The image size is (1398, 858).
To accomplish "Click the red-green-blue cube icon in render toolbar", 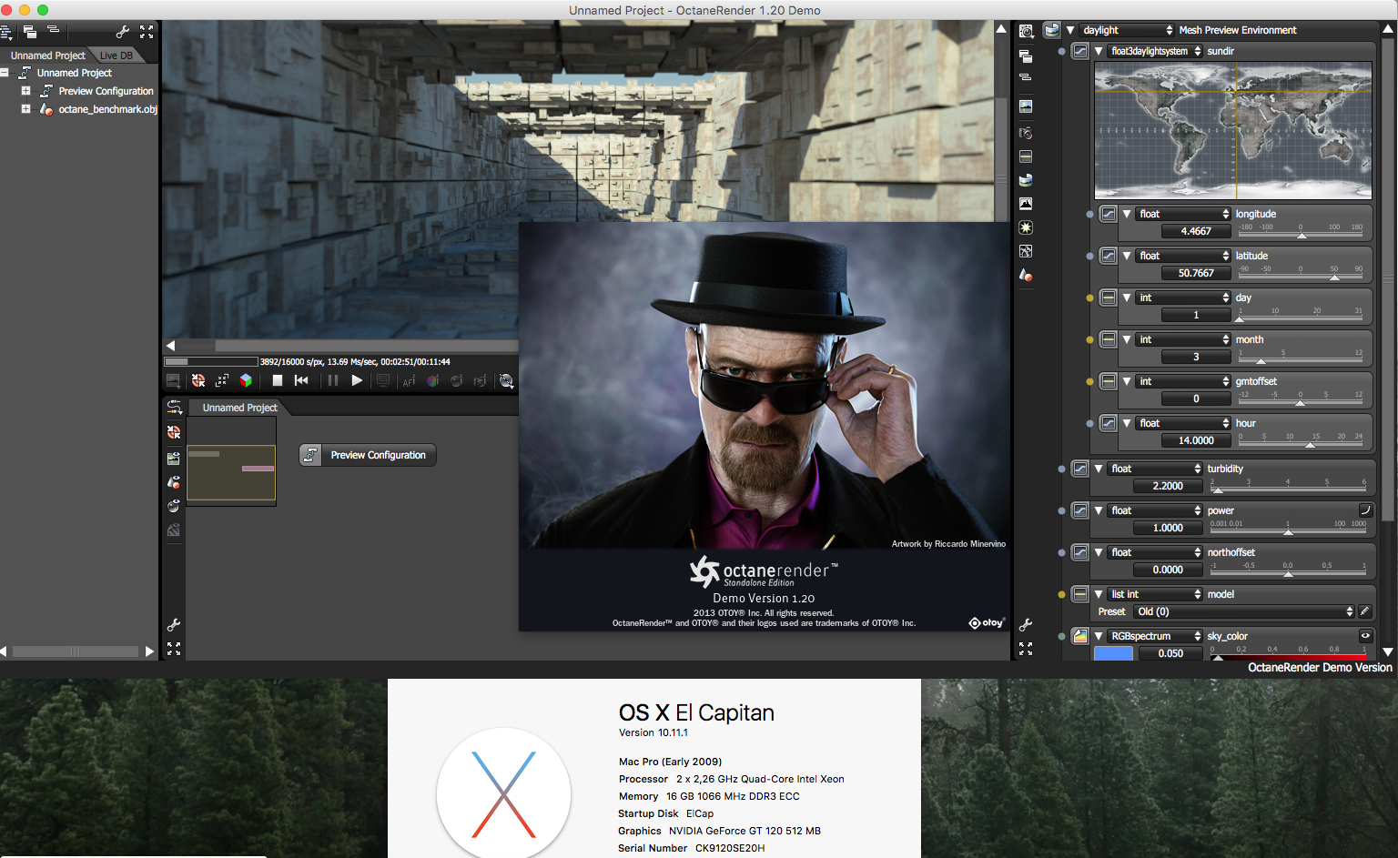I will [246, 380].
